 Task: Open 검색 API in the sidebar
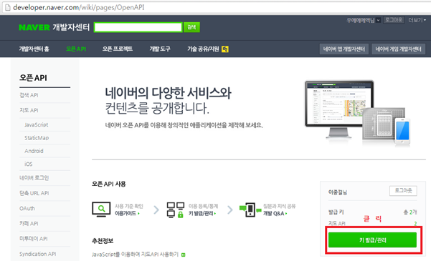coord(29,95)
